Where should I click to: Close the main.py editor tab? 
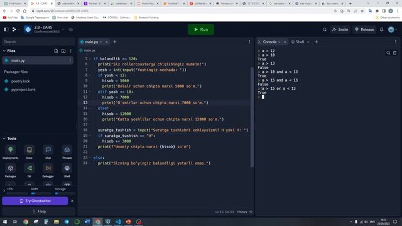107,42
